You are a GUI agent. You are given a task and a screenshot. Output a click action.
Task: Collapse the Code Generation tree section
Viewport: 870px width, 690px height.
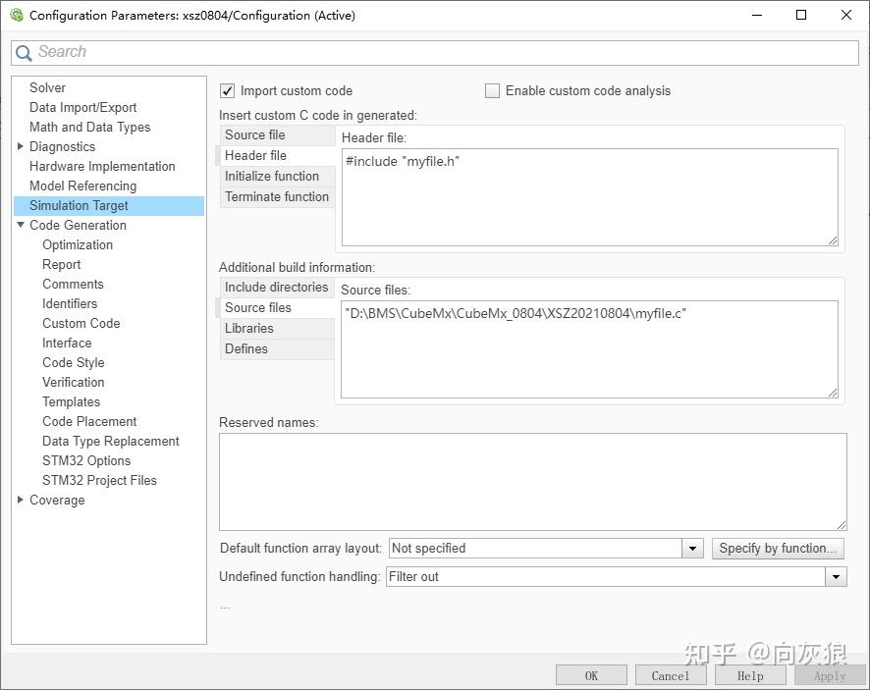click(x=22, y=225)
